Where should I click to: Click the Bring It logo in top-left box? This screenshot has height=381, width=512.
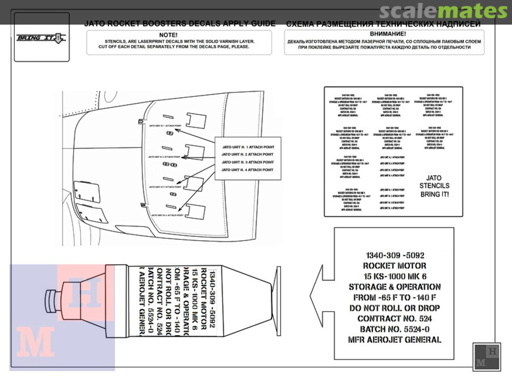click(42, 37)
